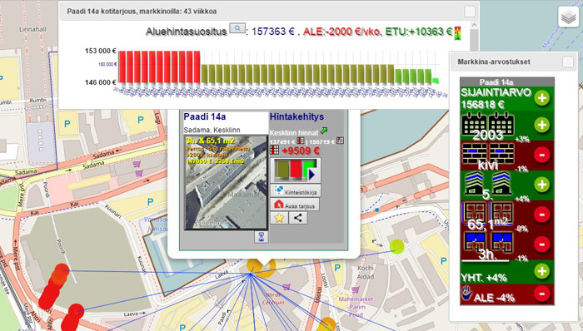Toggle the minus on the kivi material row
The width and height of the screenshot is (583, 331).
point(541,155)
